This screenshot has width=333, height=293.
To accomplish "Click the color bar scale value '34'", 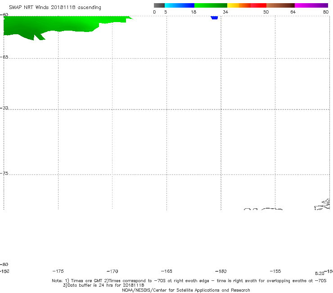I will [225, 12].
